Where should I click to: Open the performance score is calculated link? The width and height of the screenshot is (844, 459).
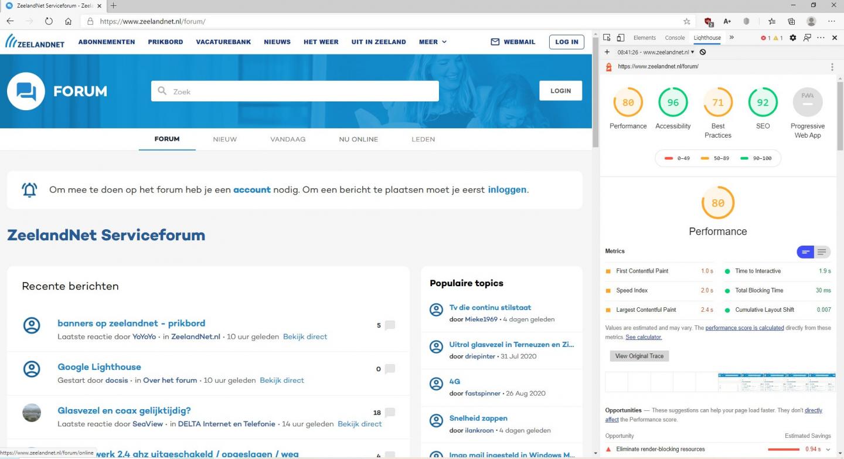pyautogui.click(x=744, y=328)
